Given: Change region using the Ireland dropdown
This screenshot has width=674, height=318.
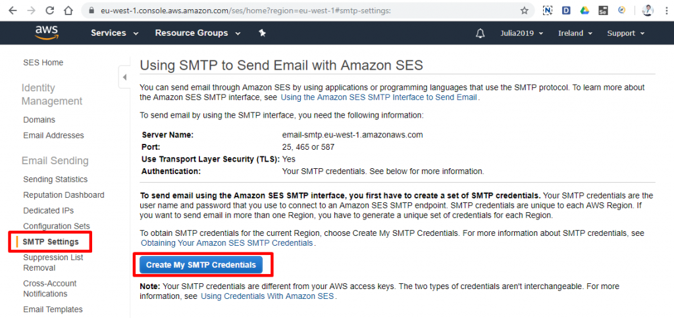Looking at the screenshot, I should 575,34.
